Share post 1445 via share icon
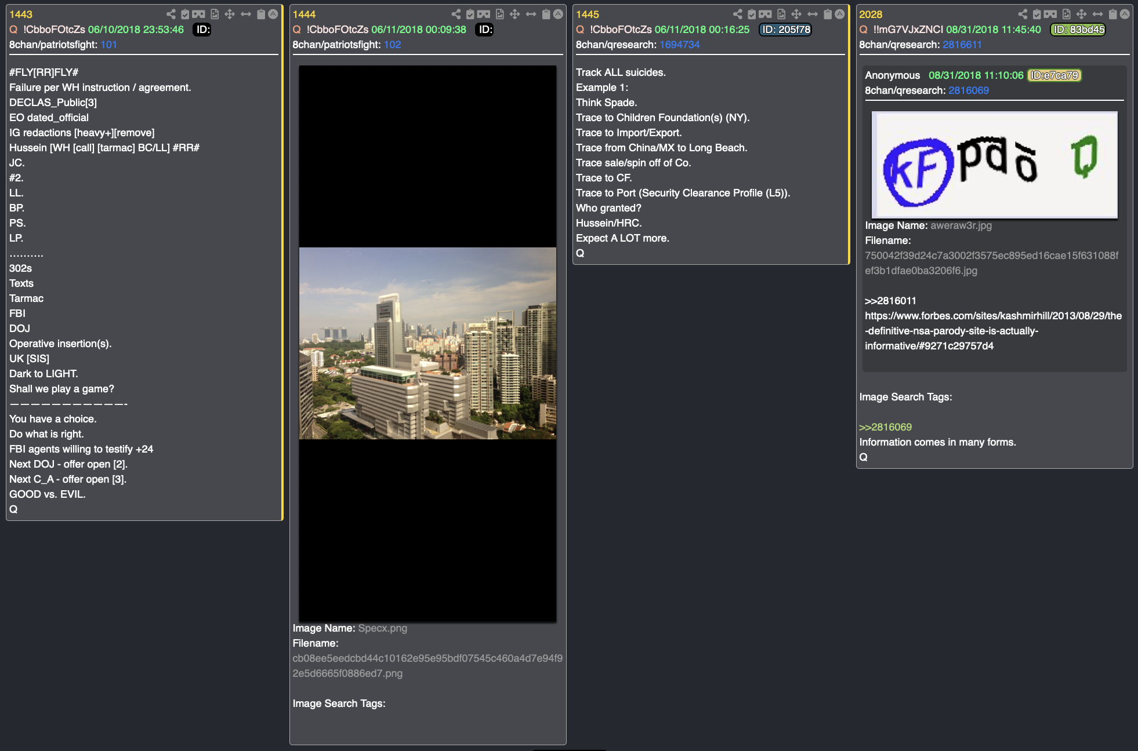 pos(737,14)
